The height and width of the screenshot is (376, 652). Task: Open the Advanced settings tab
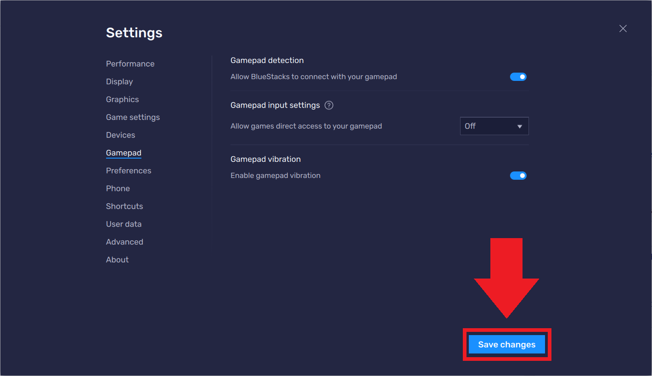coord(124,242)
